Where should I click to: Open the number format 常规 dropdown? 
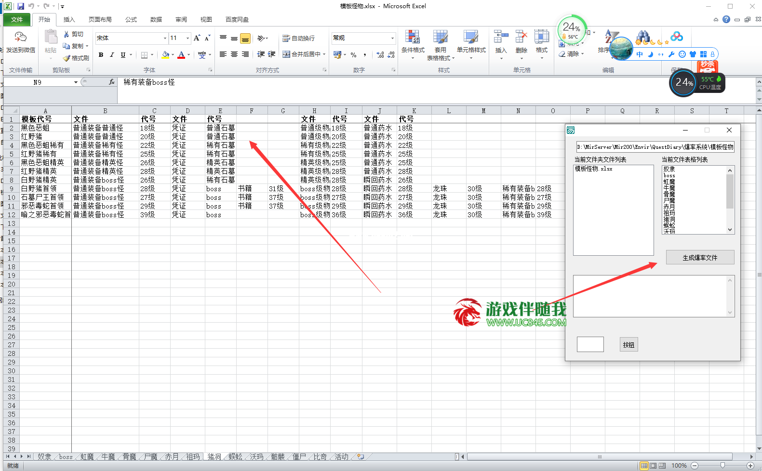[x=392, y=38]
